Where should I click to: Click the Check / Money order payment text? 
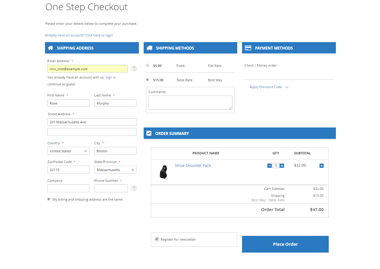(261, 65)
